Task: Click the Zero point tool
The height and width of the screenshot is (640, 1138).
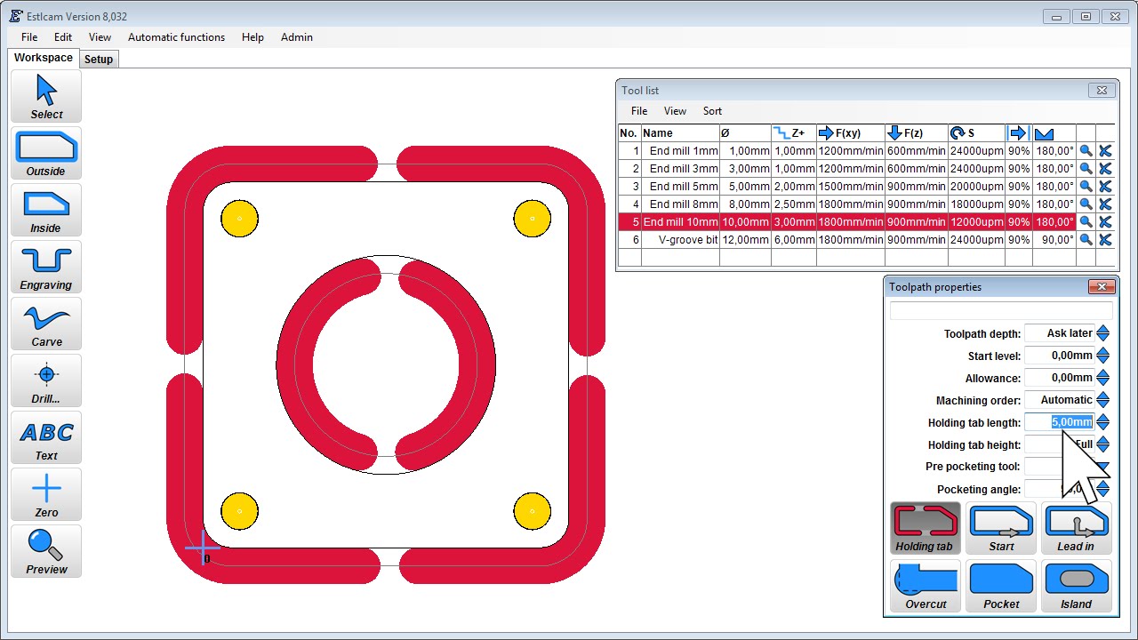Action: click(x=46, y=494)
